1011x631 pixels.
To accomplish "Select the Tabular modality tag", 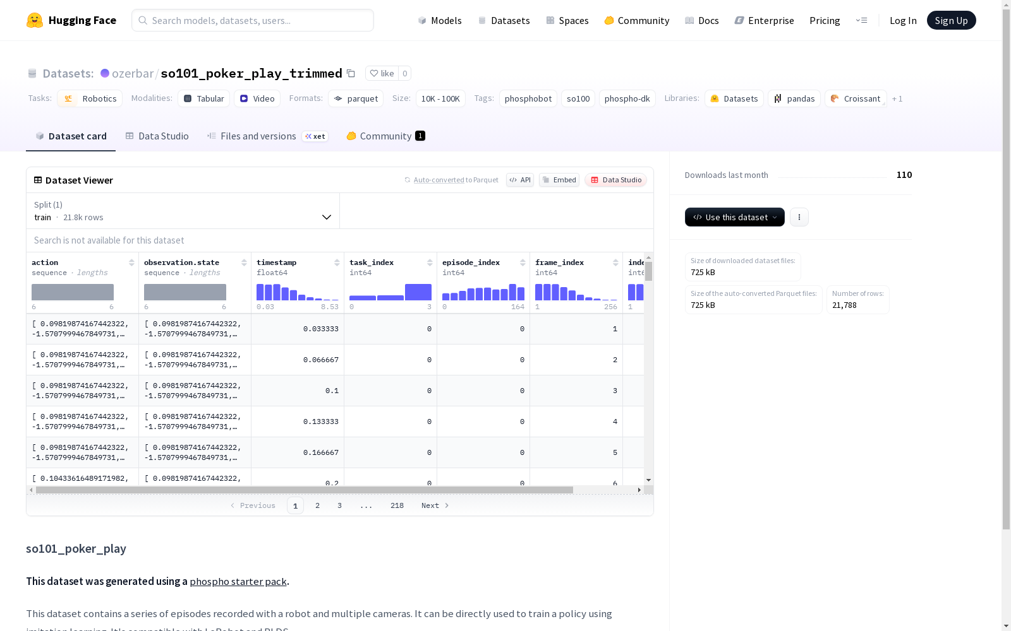I will coord(203,98).
